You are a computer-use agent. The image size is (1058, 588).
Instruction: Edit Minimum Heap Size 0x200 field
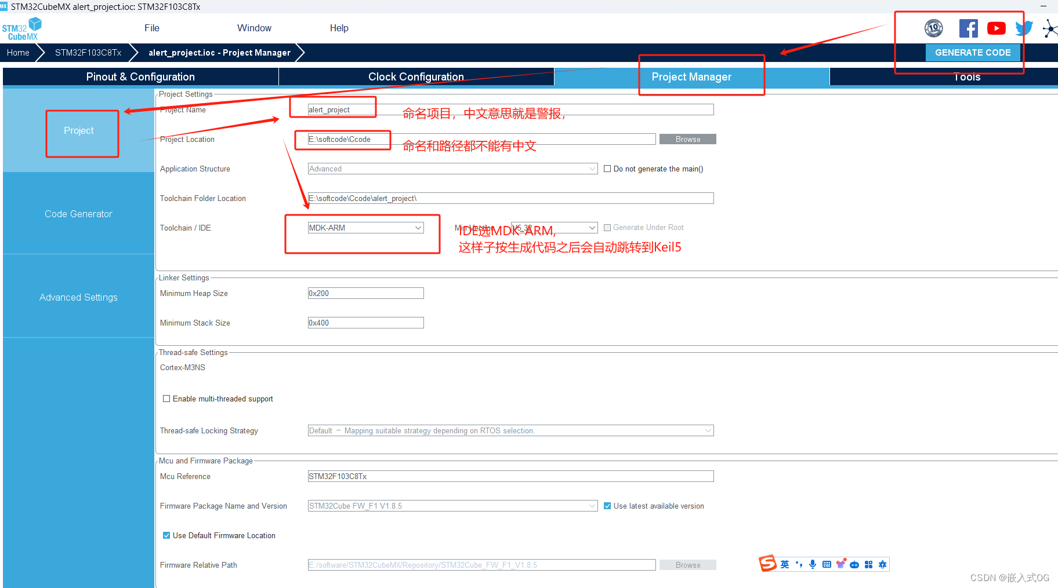click(x=365, y=293)
